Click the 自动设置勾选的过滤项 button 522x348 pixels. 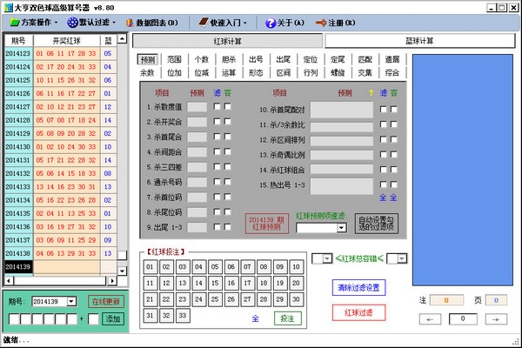click(376, 224)
